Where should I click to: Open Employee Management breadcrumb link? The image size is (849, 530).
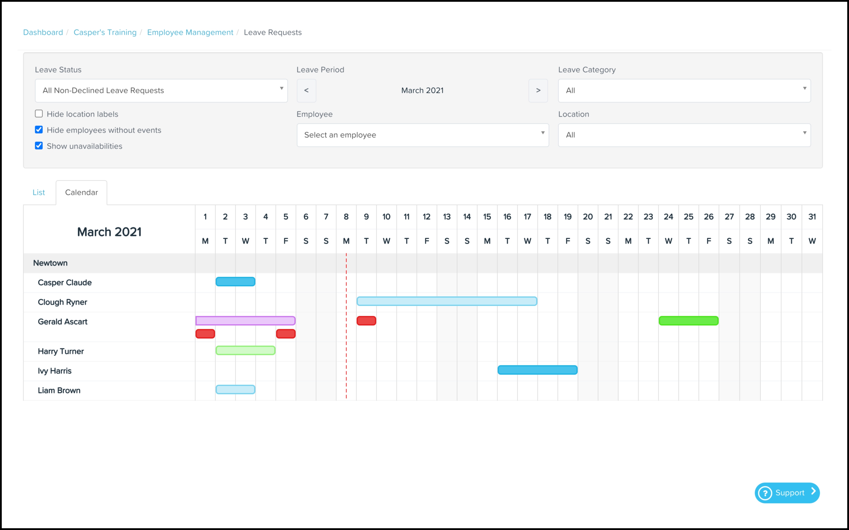(x=190, y=32)
